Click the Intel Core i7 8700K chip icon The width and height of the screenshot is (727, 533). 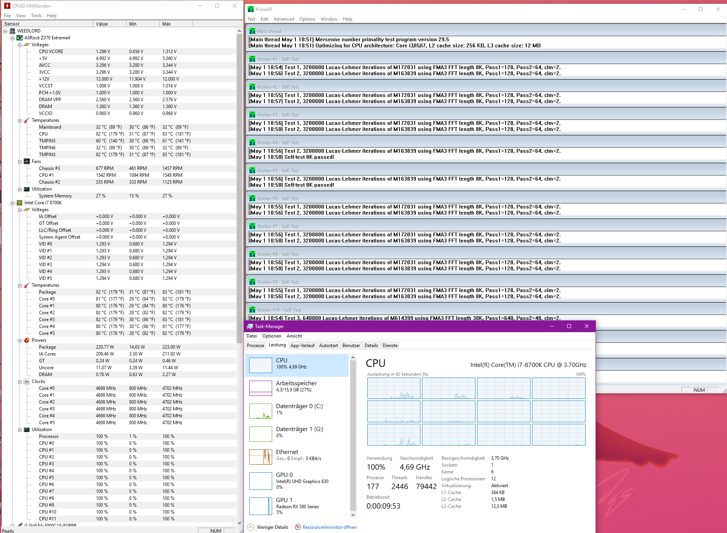tap(19, 203)
